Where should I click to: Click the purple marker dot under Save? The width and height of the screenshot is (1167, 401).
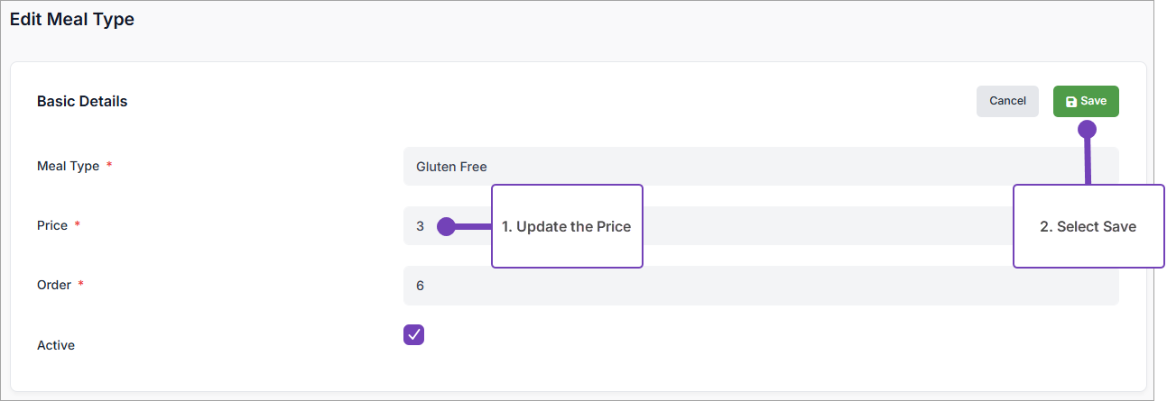[x=1088, y=129]
